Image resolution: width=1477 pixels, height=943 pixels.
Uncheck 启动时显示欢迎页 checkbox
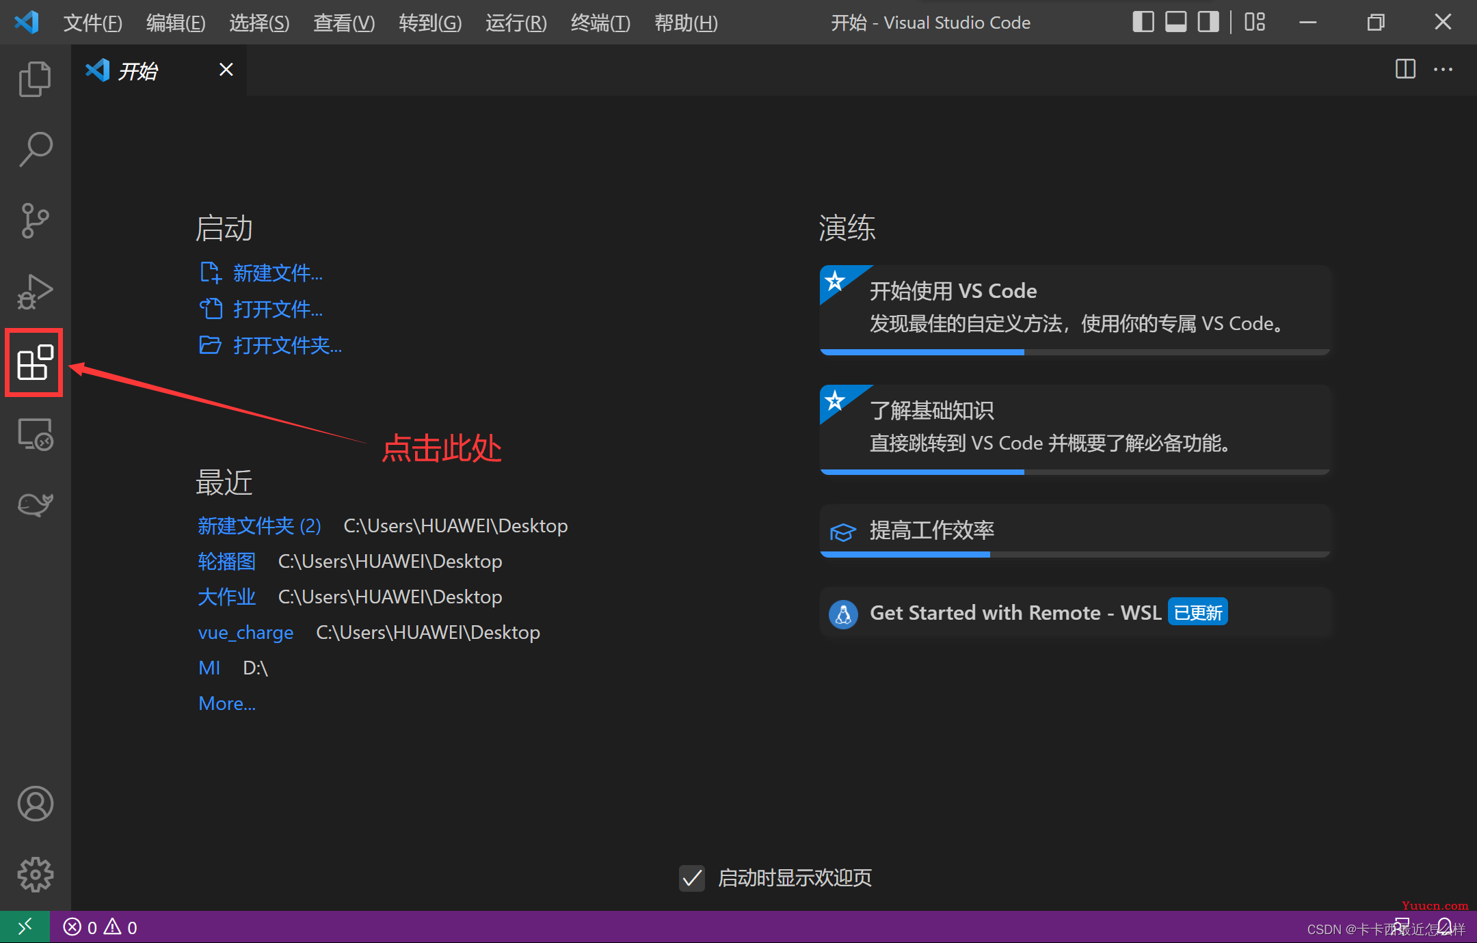(x=692, y=878)
